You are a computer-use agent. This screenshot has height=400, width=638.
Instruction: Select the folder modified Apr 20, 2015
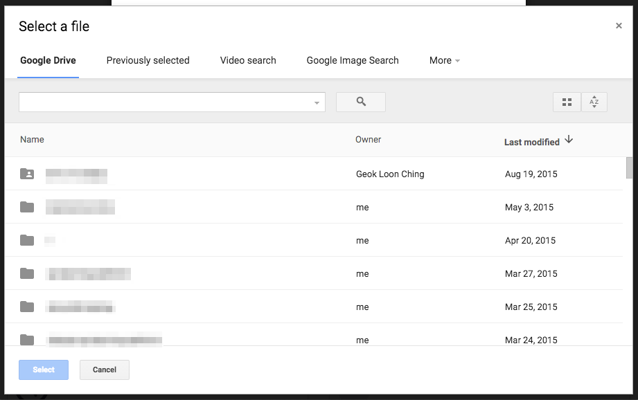(314, 240)
